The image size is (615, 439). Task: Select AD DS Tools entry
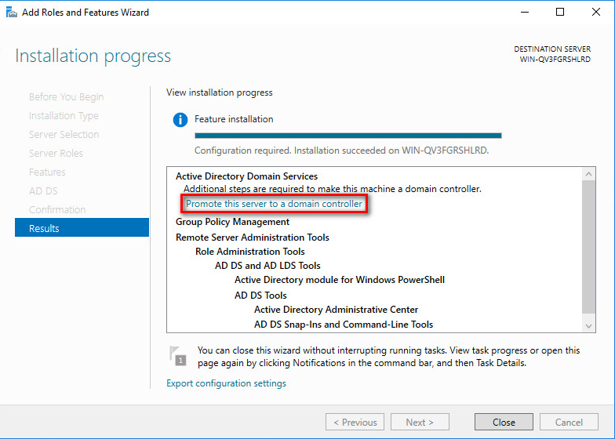(260, 295)
